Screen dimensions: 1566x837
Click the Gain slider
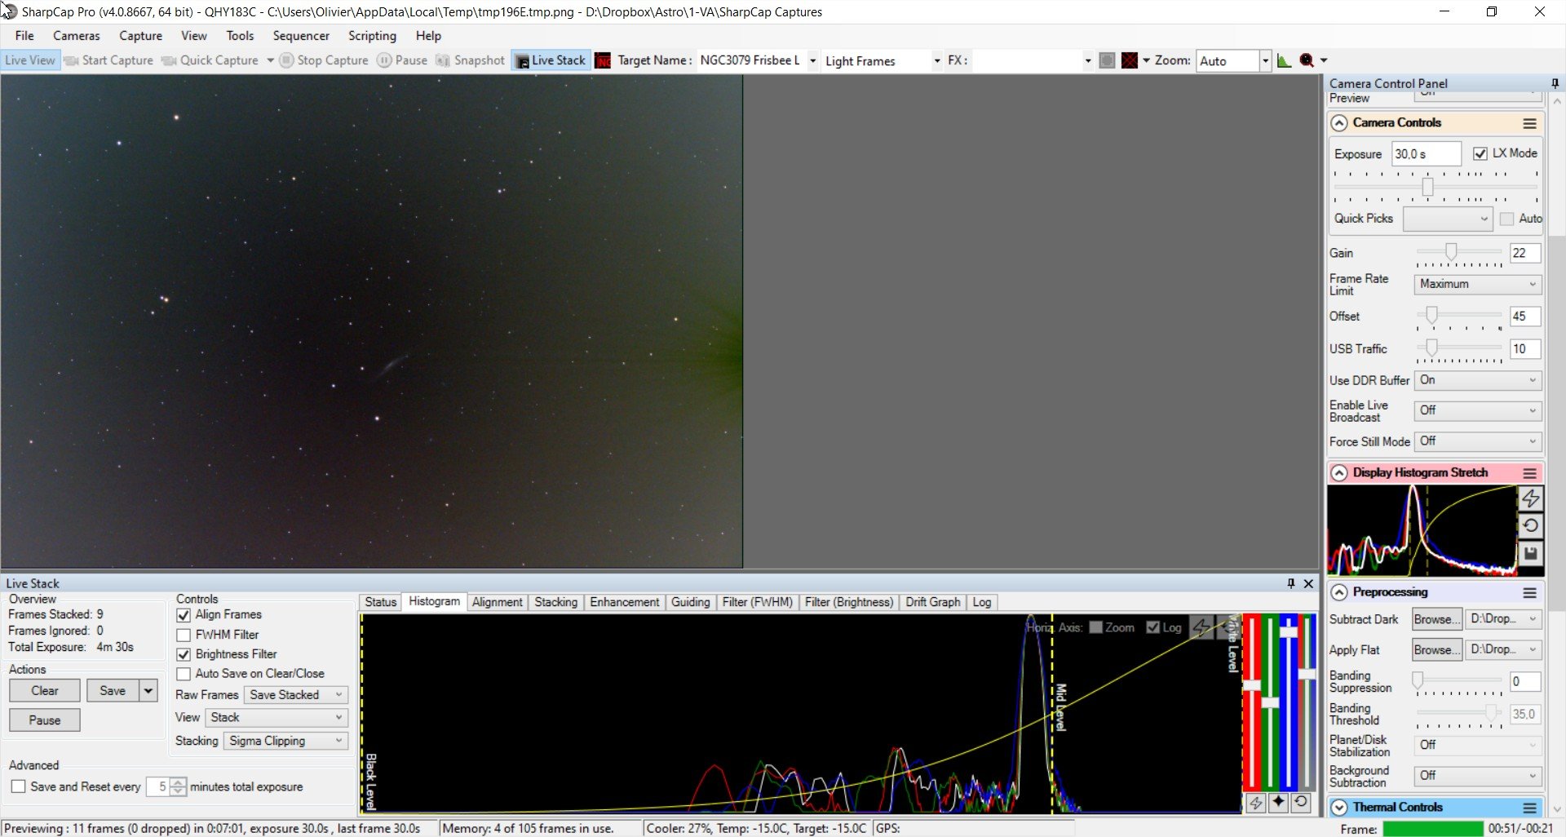click(x=1458, y=252)
